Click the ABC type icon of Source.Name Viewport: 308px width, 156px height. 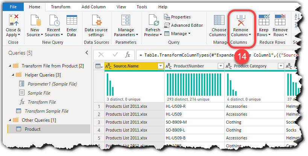pyautogui.click(x=108, y=66)
